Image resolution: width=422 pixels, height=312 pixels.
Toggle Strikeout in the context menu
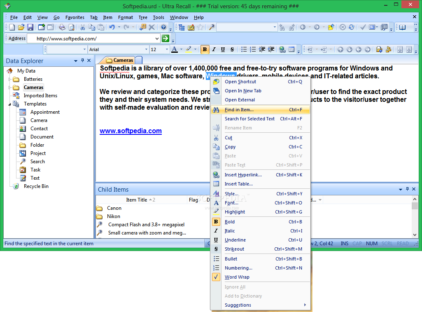(x=261, y=249)
